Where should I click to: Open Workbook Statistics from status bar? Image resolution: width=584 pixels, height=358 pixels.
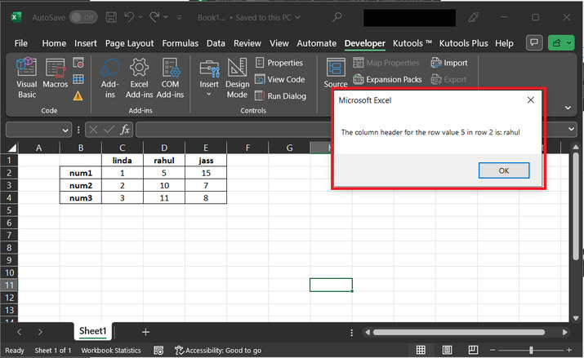point(110,350)
